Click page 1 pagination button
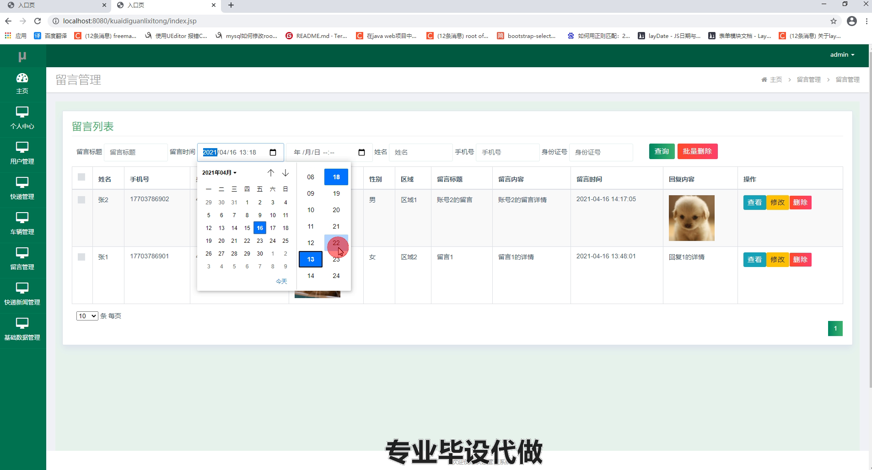Screen dimensions: 872x470 coord(835,328)
